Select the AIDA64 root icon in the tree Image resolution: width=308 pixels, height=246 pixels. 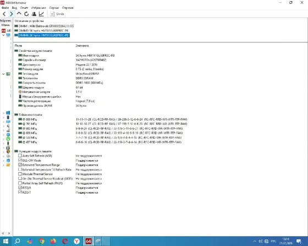(3, 31)
